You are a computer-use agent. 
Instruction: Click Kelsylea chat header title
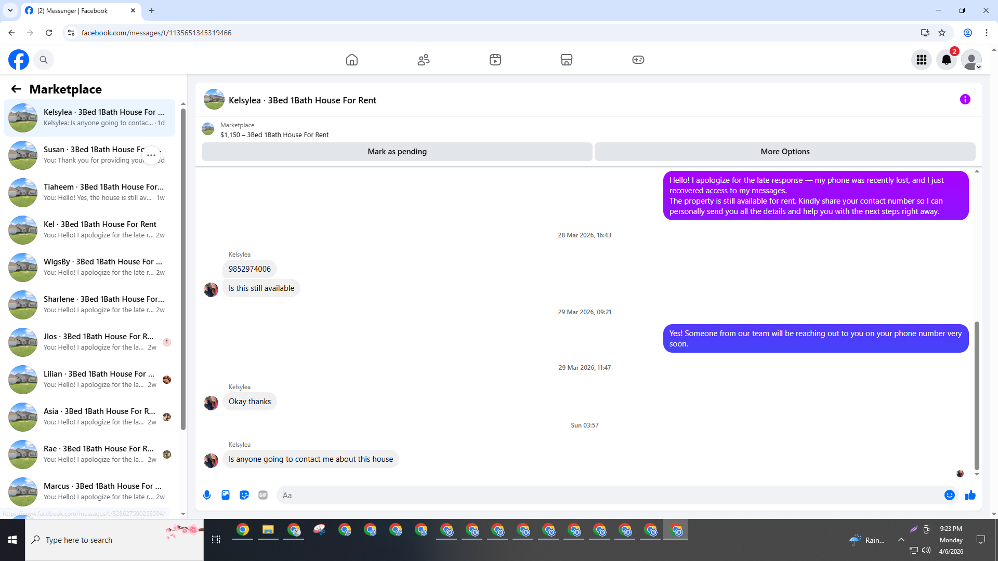[x=303, y=100]
